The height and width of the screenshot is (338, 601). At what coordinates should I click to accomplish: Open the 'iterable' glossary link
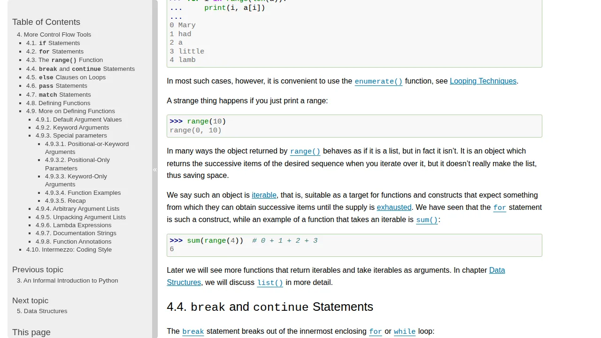pyautogui.click(x=264, y=195)
